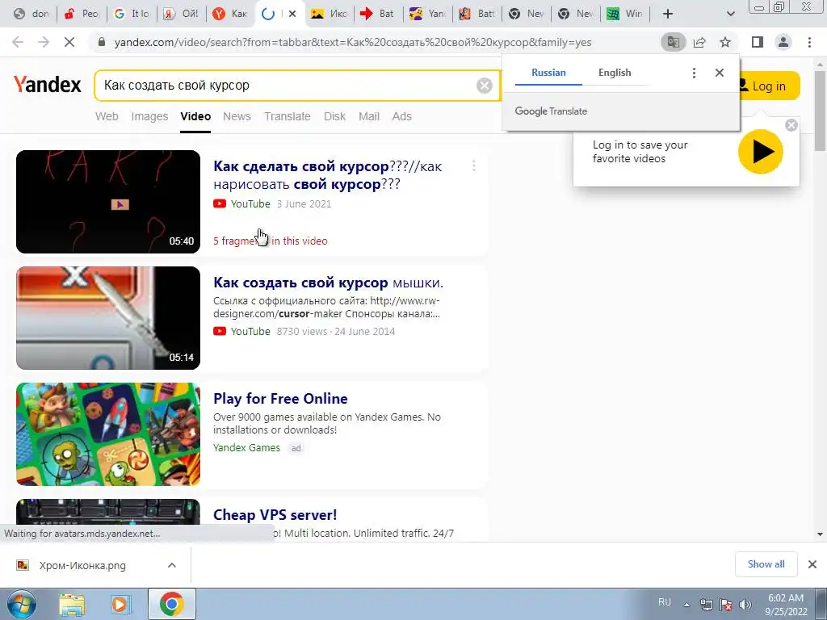Click the Chrome taskbar icon

click(x=172, y=604)
